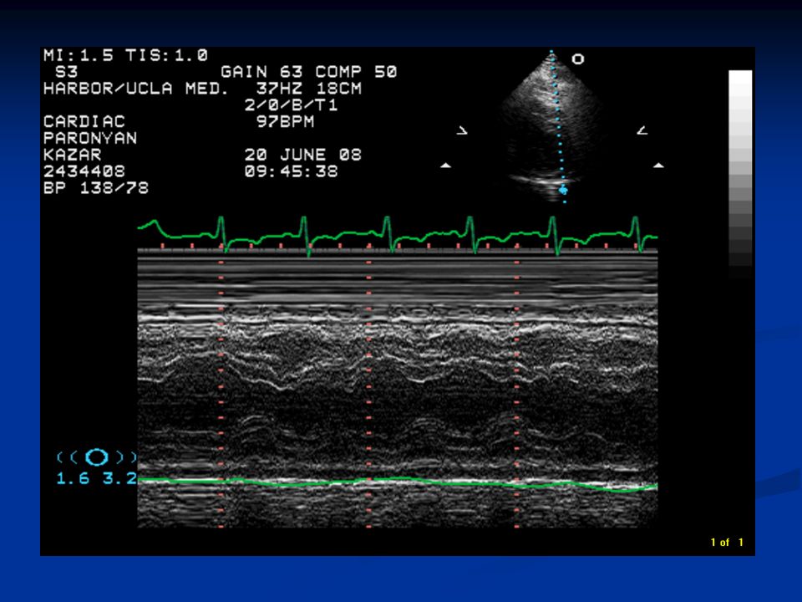This screenshot has height=602, width=802.
Task: Click the hollow arrow marker right of sector
Action: [x=642, y=130]
